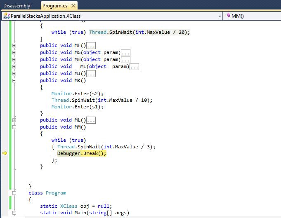The height and width of the screenshot is (218, 281).
Task: Click the highlighted Debugger.Break(); statement
Action: [x=82, y=153]
